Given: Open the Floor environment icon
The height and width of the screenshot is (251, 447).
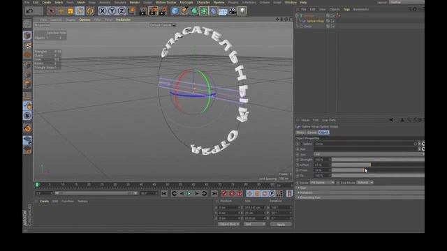Looking at the screenshot, I should 223,11.
